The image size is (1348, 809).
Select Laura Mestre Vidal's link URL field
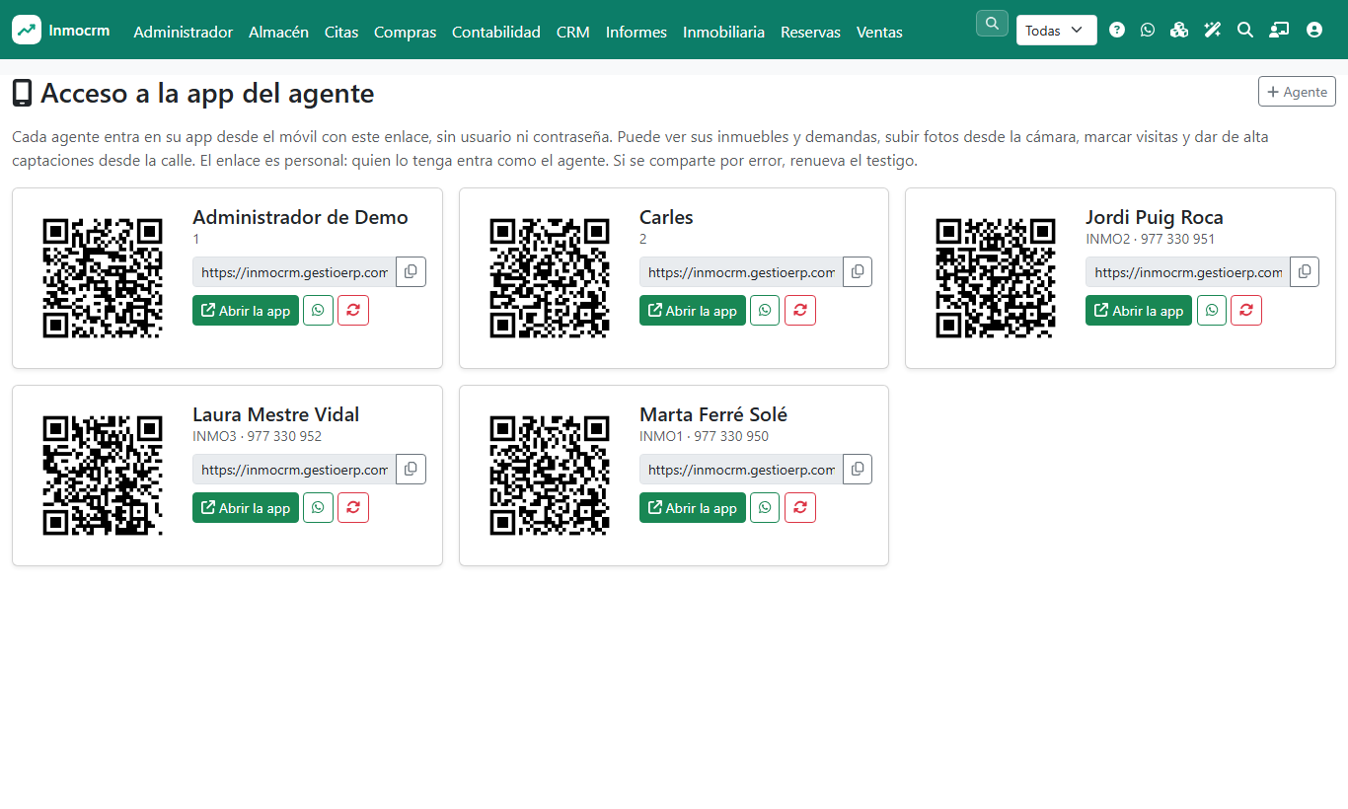click(x=294, y=470)
